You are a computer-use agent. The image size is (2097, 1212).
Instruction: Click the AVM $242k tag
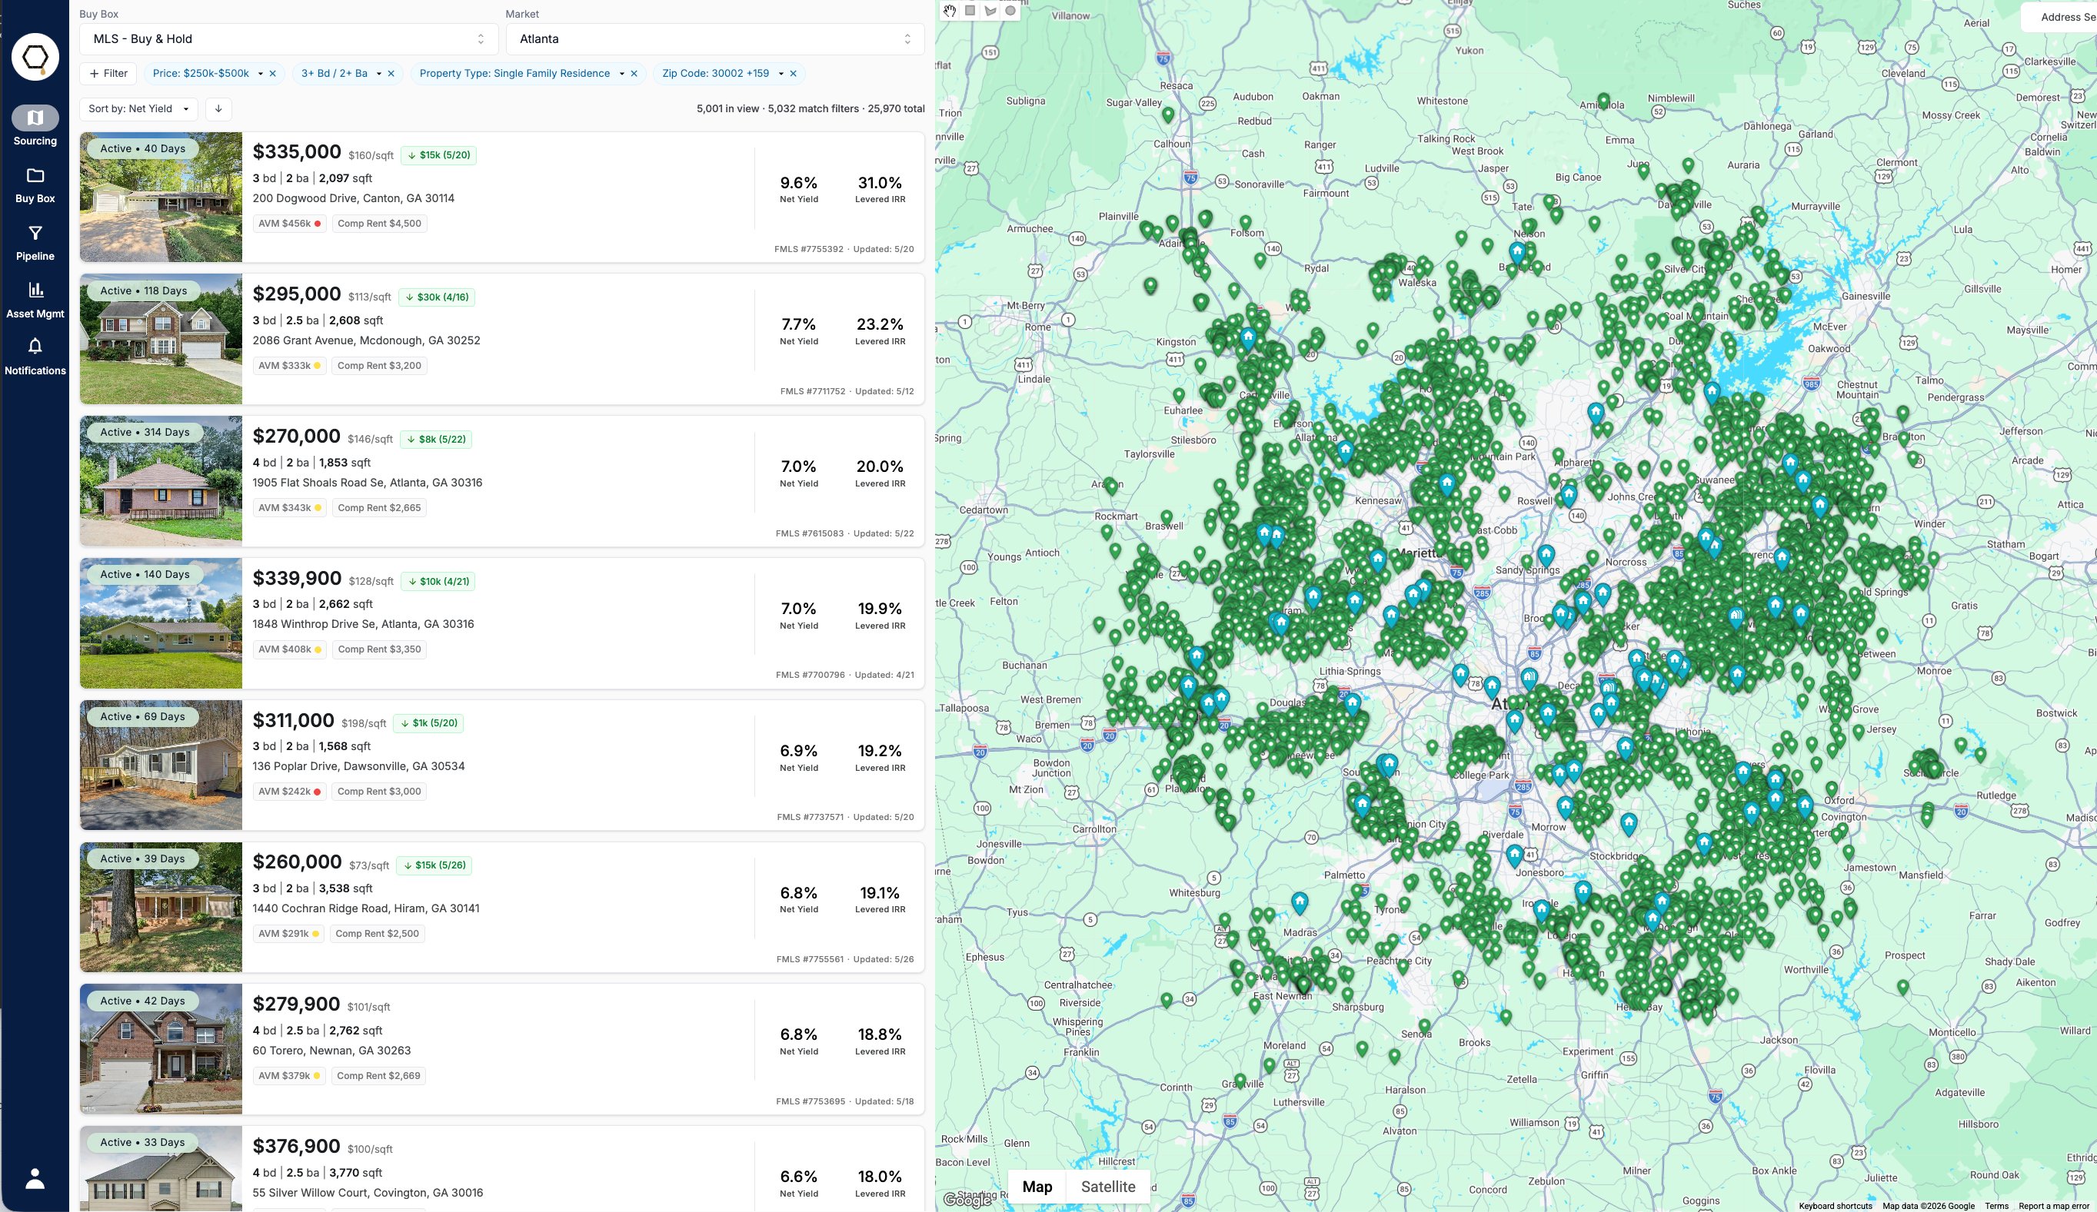289,791
